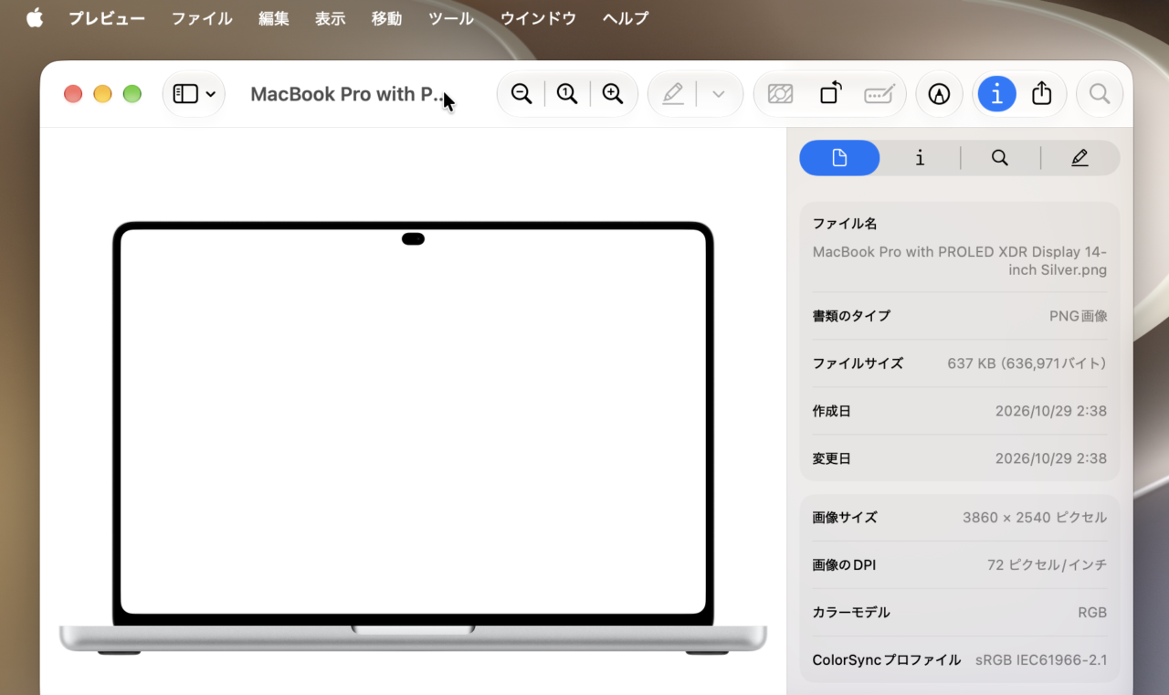Open the Apple menu

click(35, 18)
